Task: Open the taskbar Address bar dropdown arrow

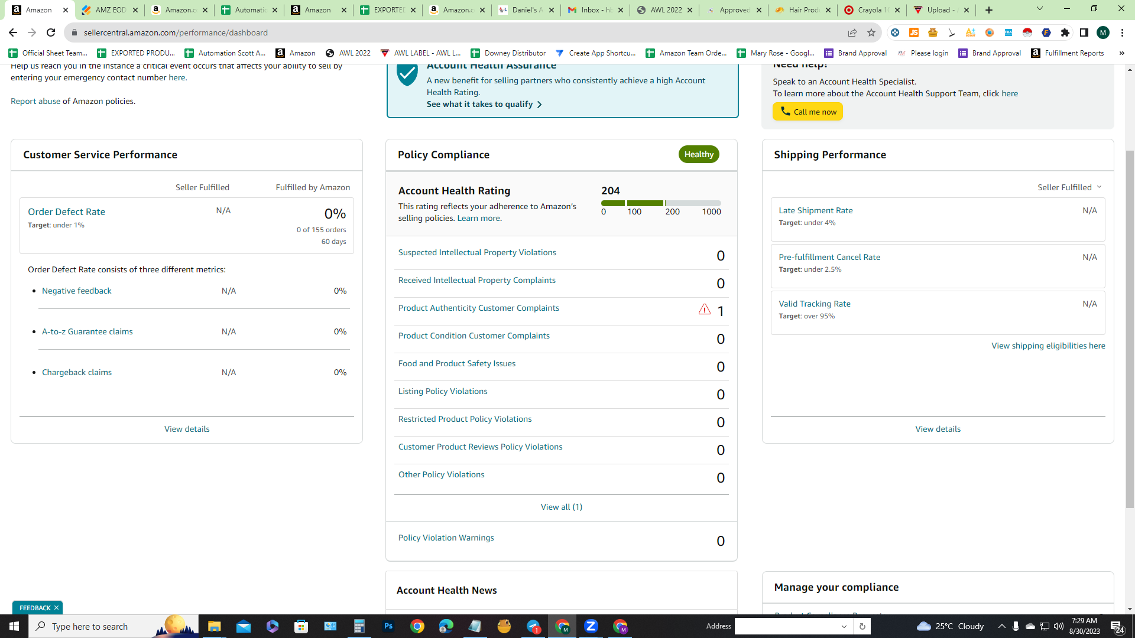Action: 844,626
